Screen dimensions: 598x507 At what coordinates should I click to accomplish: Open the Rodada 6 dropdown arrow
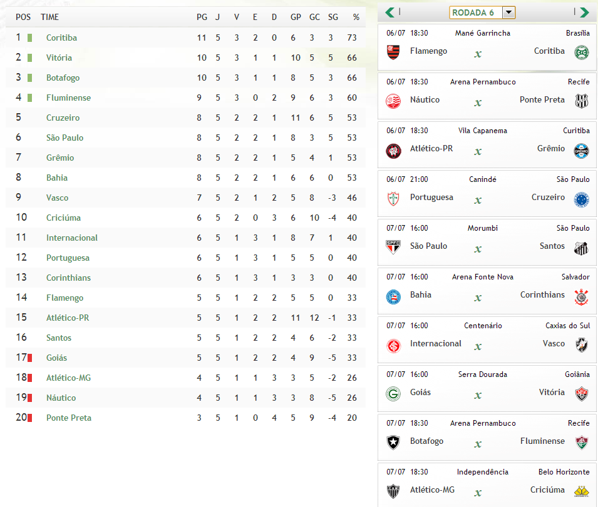[508, 13]
